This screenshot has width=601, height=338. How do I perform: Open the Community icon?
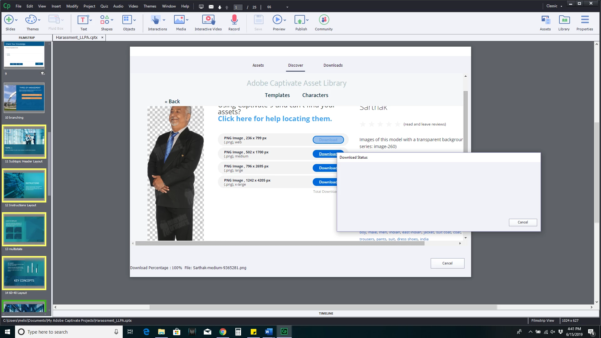pos(324,20)
